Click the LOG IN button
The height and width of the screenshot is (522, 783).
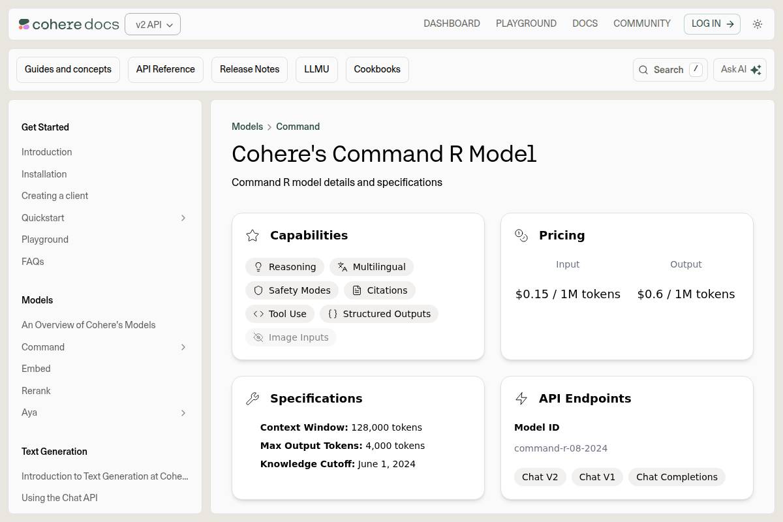click(x=711, y=23)
